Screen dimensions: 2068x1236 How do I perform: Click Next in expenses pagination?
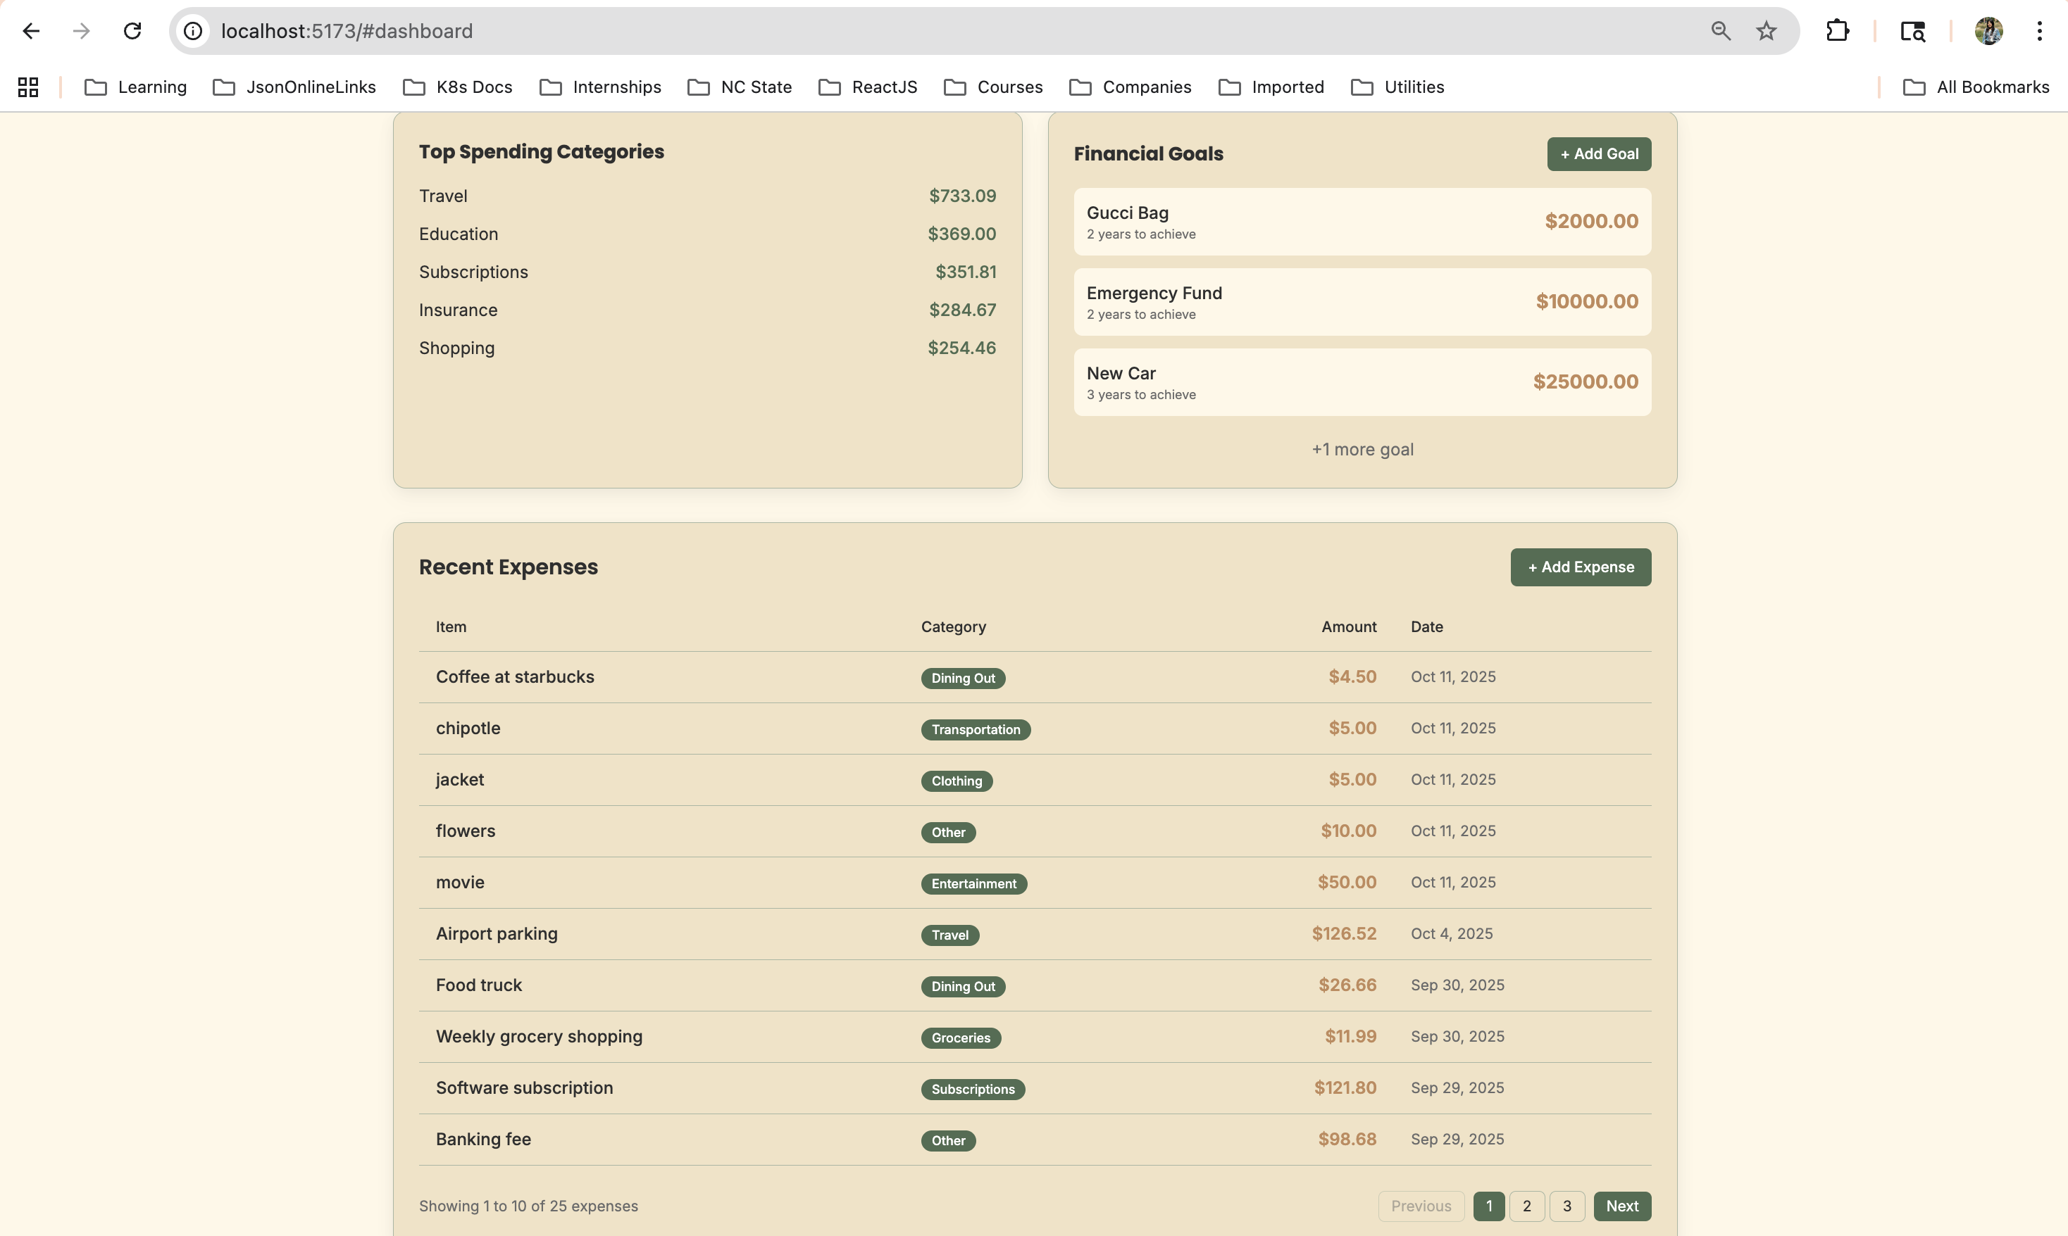1621,1205
